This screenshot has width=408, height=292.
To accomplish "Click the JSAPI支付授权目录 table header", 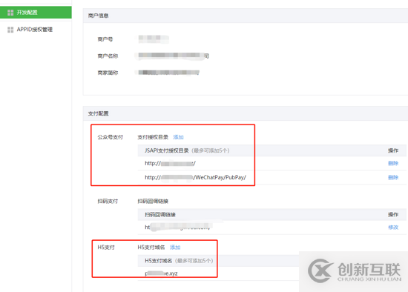I will click(x=187, y=150).
